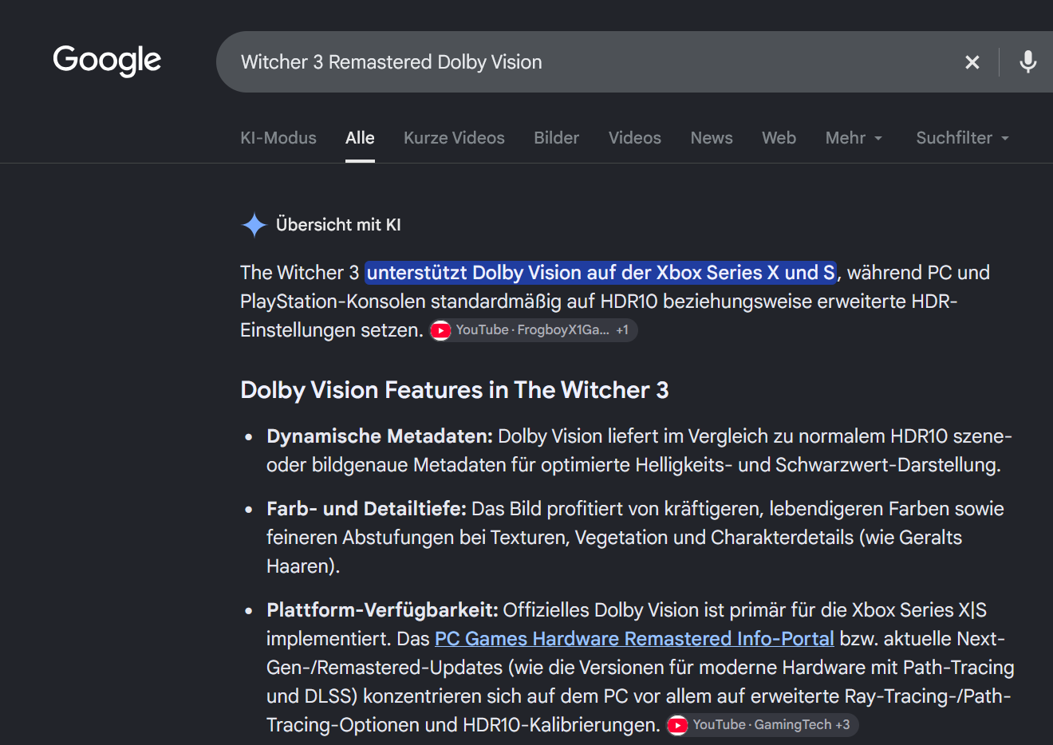Image resolution: width=1053 pixels, height=745 pixels.
Task: Clear the search query with the X icon
Action: tap(972, 62)
